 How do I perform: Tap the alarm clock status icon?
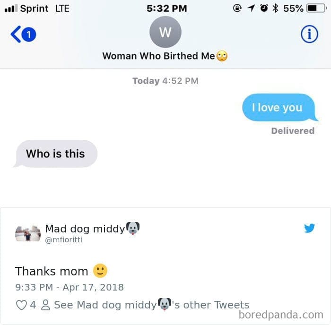263,9
